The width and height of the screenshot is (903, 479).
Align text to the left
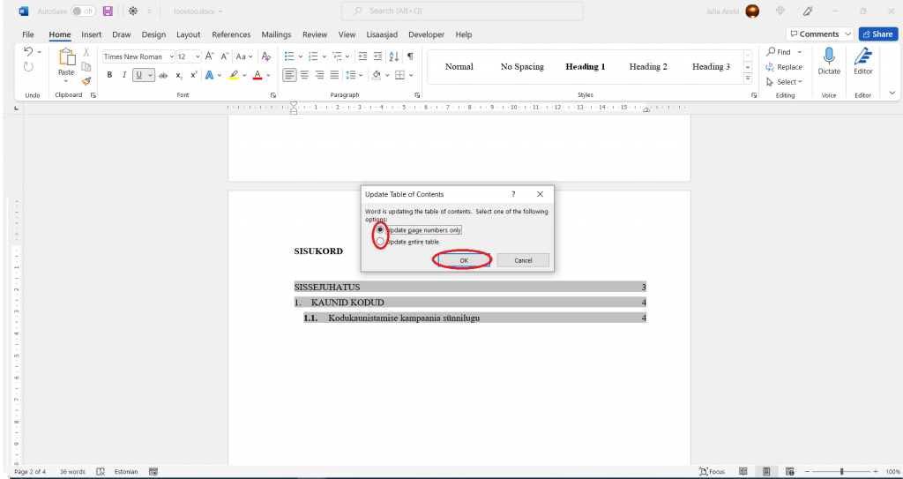[x=289, y=75]
